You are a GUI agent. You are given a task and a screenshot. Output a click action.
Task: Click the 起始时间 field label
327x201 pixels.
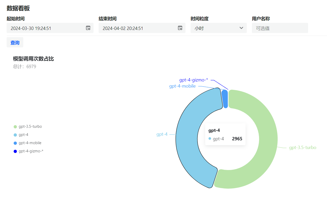[x=16, y=19]
